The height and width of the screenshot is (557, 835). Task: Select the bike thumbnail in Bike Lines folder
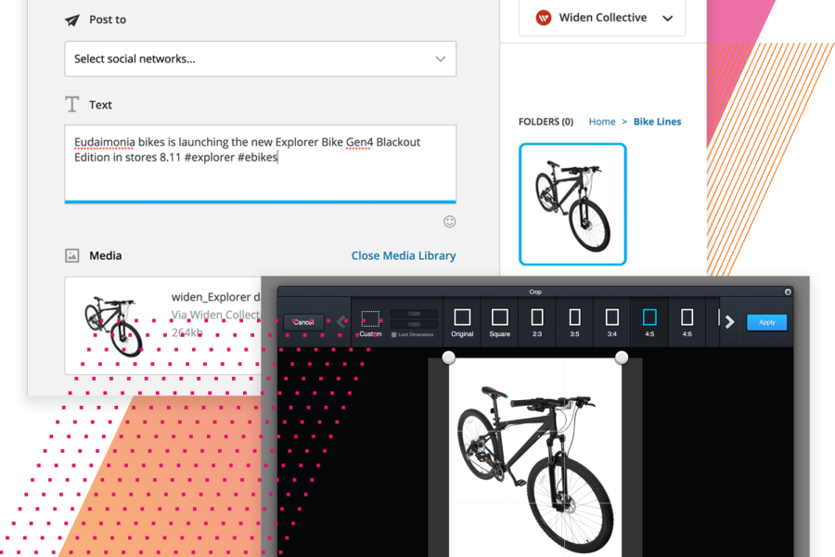[x=572, y=204]
